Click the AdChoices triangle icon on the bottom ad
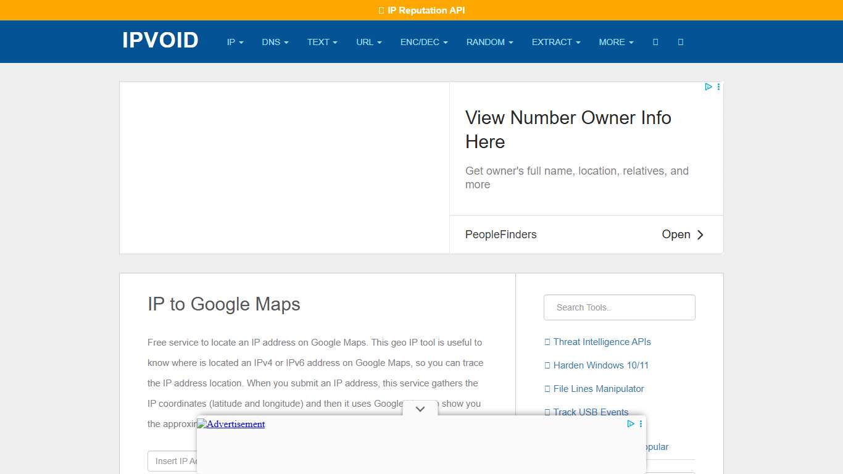The width and height of the screenshot is (843, 474). [x=630, y=423]
